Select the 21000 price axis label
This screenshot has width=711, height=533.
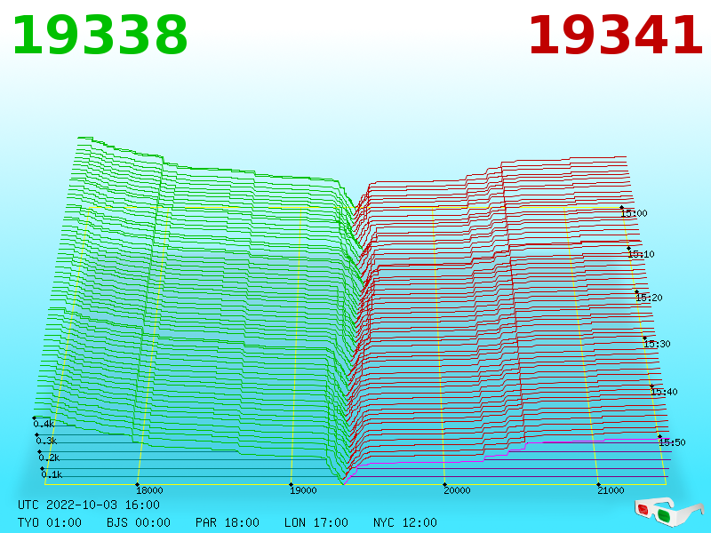611,490
